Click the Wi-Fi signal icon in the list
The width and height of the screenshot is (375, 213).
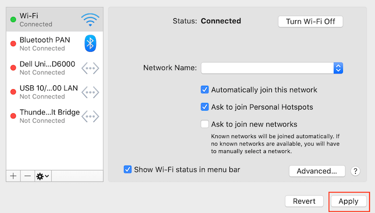coord(90,20)
